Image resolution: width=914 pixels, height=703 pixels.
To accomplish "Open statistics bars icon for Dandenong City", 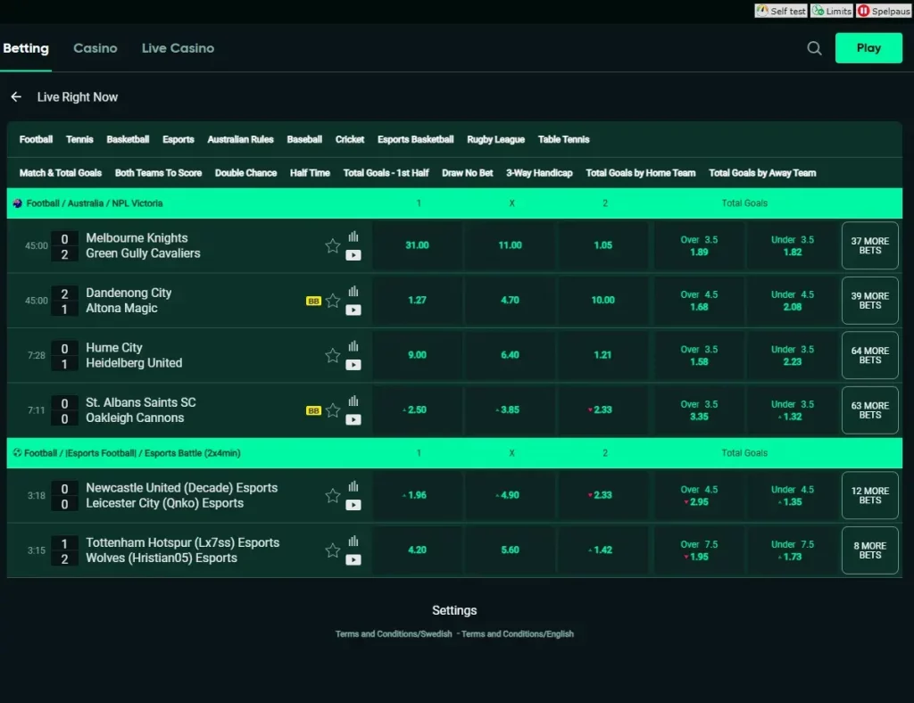I will tap(353, 291).
